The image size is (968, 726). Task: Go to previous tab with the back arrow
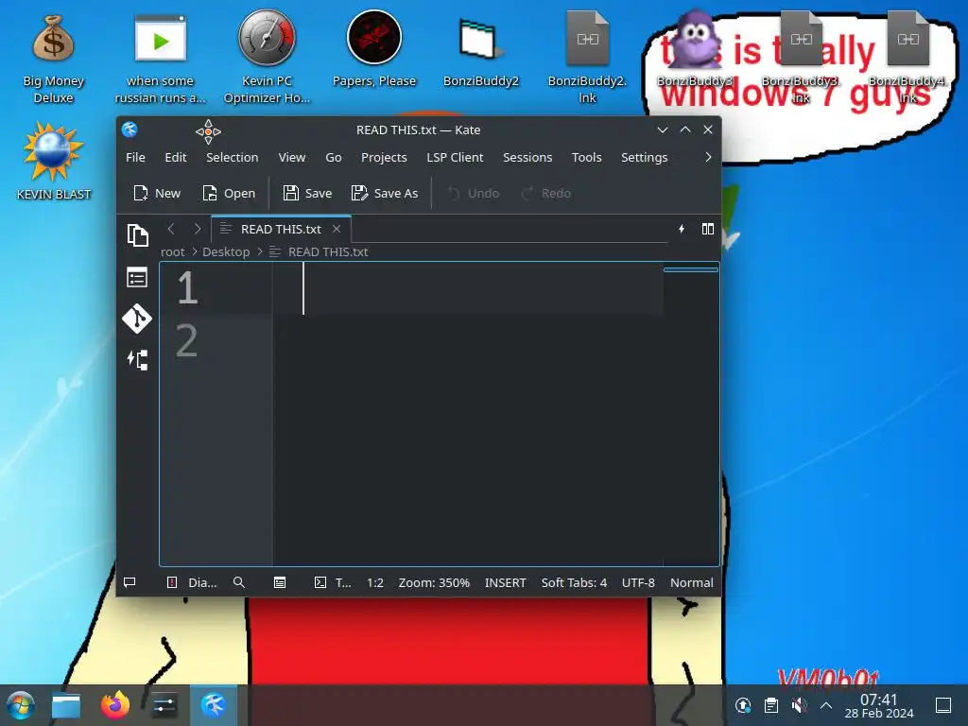[x=171, y=229]
